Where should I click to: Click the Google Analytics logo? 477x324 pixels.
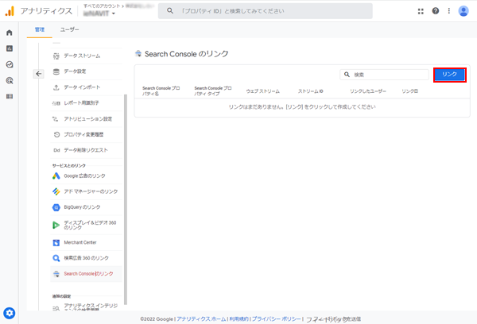pyautogui.click(x=10, y=11)
